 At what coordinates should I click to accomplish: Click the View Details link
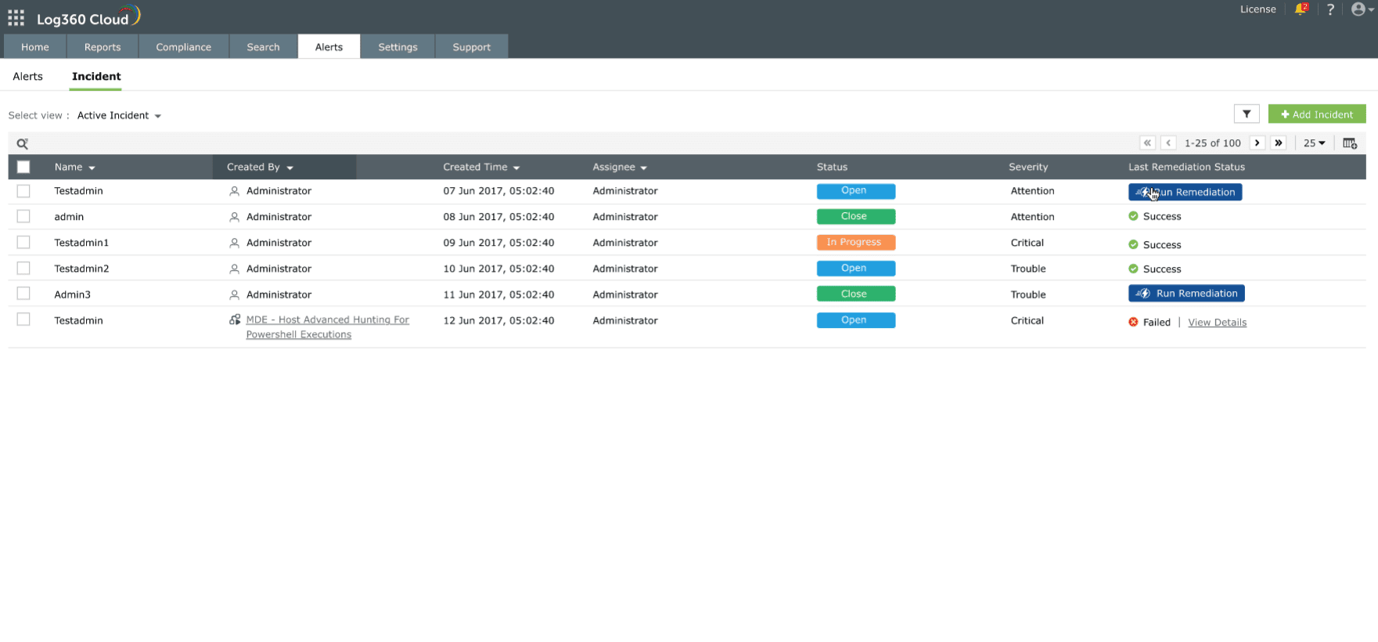tap(1217, 323)
